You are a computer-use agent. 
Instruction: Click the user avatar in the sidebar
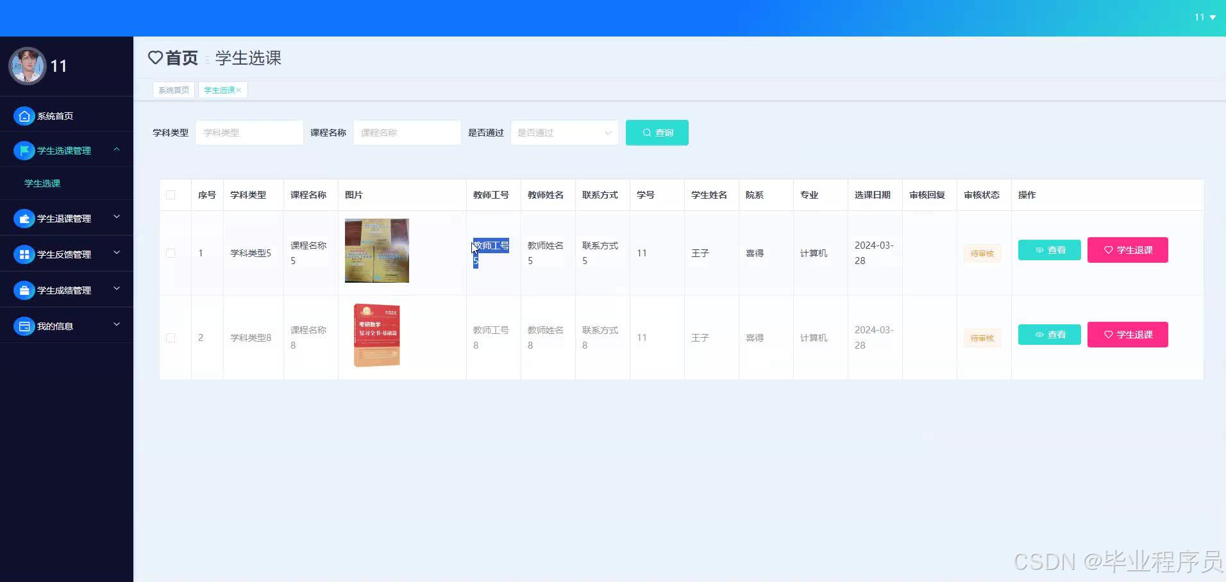27,66
